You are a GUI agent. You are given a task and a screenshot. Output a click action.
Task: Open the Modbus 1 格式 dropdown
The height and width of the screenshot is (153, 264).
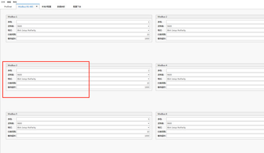(x=83, y=30)
